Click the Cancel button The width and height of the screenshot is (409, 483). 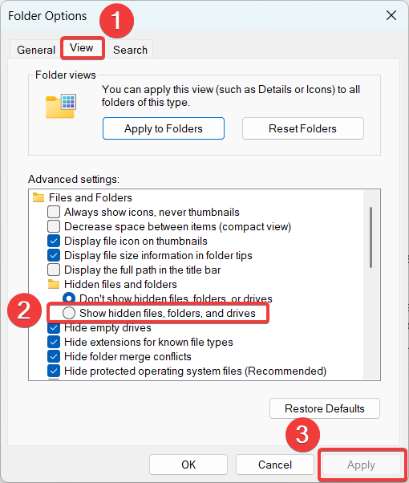275,465
